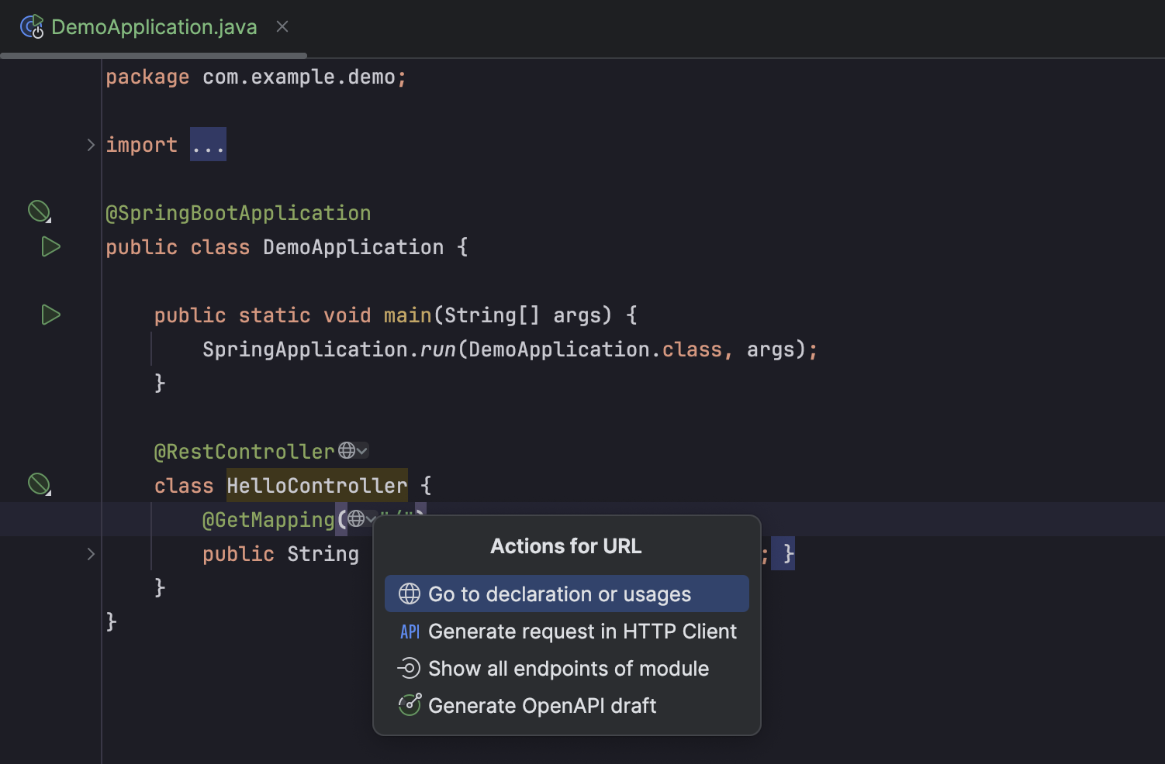Click the Java file icon on the editor tab
This screenshot has height=764, width=1165.
click(32, 27)
